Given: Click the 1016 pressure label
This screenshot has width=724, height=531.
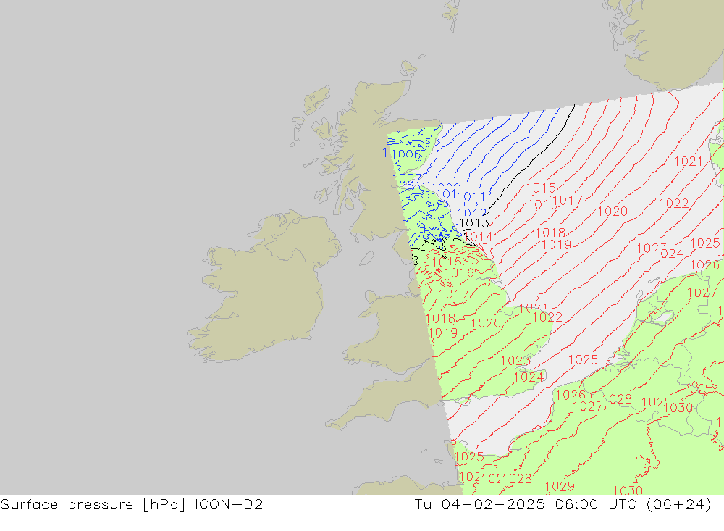Looking at the screenshot, I should [458, 272].
